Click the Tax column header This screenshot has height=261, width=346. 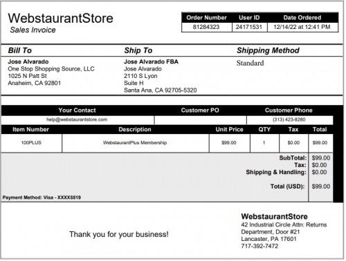click(293, 129)
